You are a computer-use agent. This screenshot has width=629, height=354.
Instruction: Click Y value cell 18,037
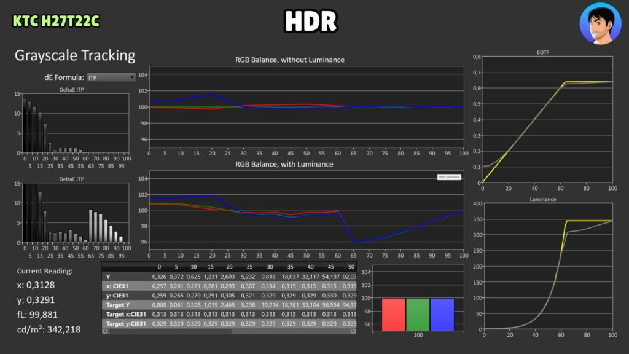[291, 277]
